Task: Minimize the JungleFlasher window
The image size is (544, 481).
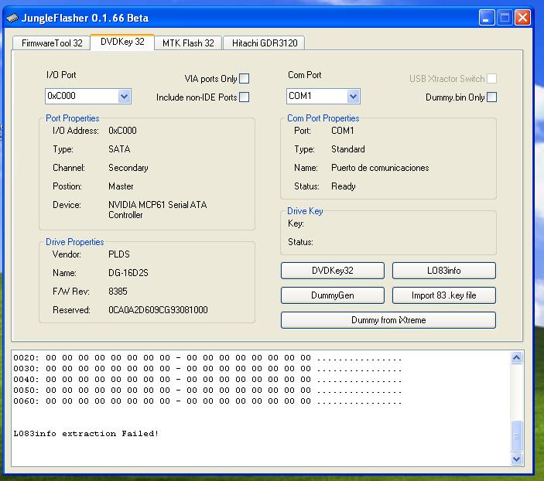Action: 487,18
